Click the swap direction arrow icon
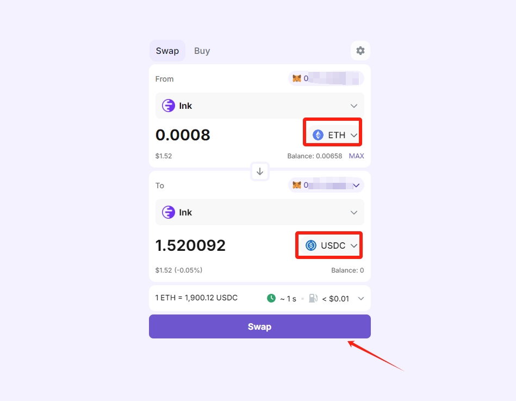This screenshot has height=401, width=516. tap(260, 171)
